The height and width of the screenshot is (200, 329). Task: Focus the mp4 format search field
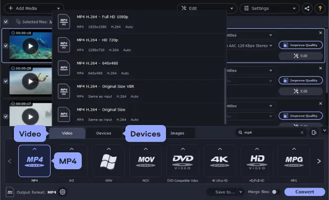[x=271, y=133]
